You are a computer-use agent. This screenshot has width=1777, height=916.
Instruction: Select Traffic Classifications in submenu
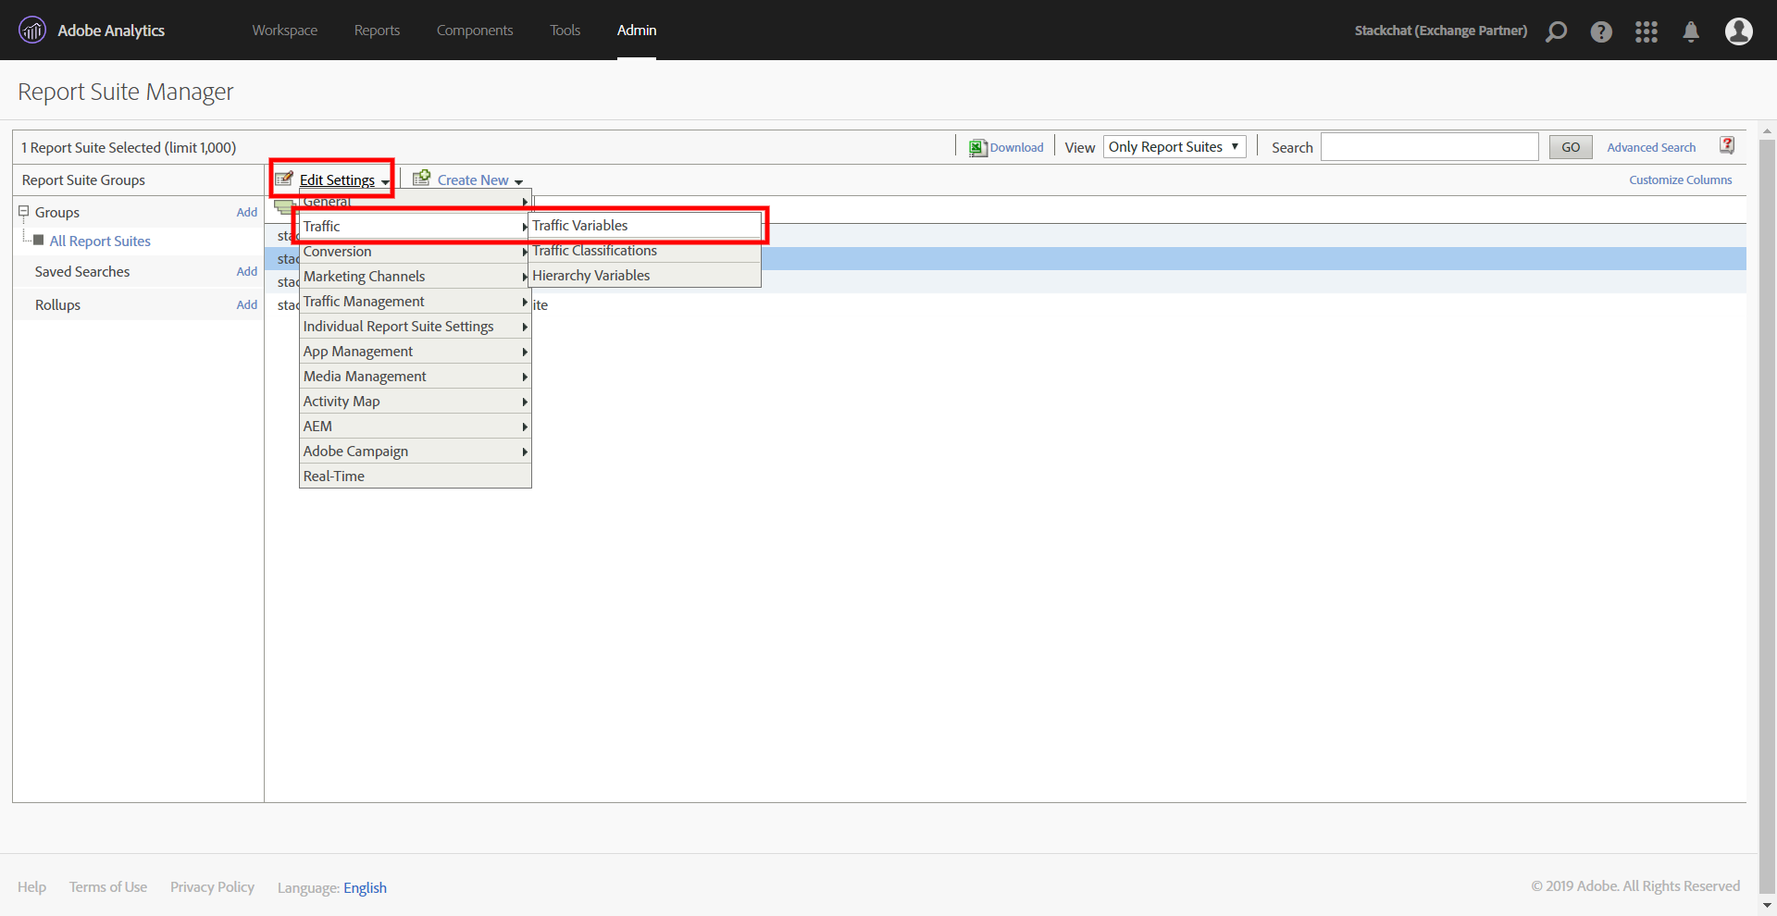[645, 251]
